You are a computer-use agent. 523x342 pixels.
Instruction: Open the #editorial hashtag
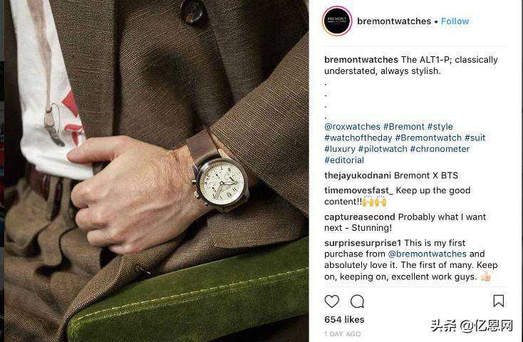(x=344, y=160)
